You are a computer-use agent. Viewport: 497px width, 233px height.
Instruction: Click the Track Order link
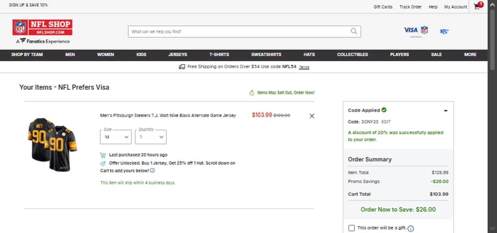tap(411, 7)
